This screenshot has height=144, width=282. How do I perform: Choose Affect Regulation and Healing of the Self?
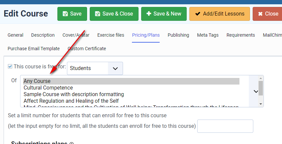coord(71,101)
